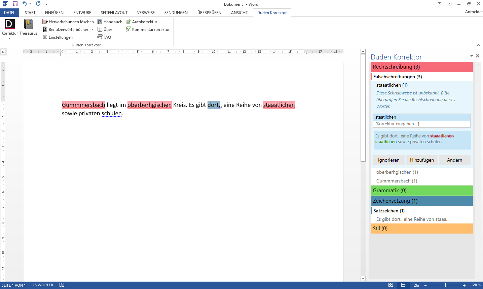This screenshot has height=289, width=483.
Task: Switch to the ÜBERPRÜFEN tab
Action: tap(209, 13)
